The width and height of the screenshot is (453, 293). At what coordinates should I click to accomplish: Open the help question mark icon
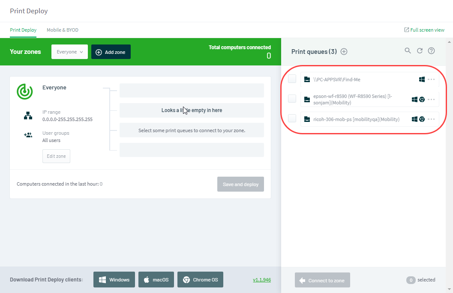431,50
